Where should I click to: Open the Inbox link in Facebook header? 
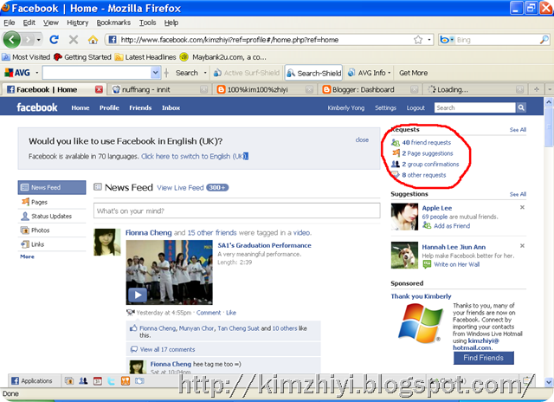tap(171, 107)
